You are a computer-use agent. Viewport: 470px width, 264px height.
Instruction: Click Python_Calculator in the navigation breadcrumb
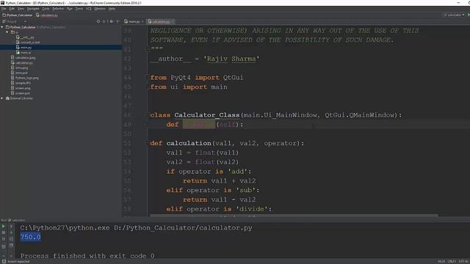coord(18,15)
